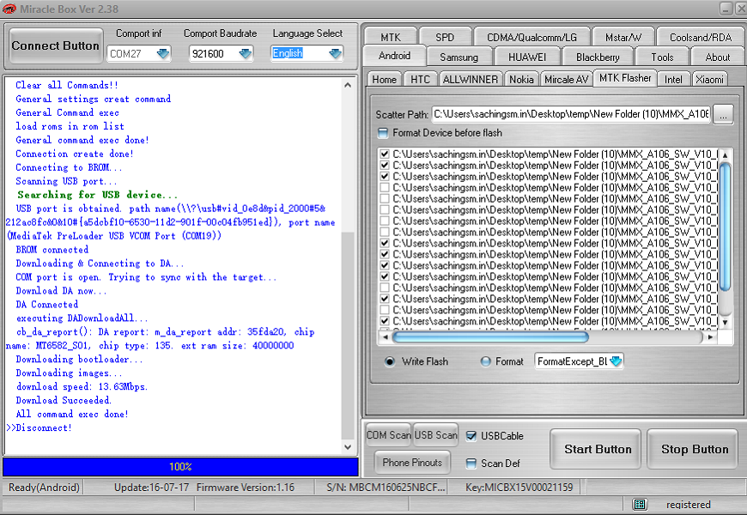The image size is (747, 515).
Task: Click the USB Scan button
Action: 435,435
